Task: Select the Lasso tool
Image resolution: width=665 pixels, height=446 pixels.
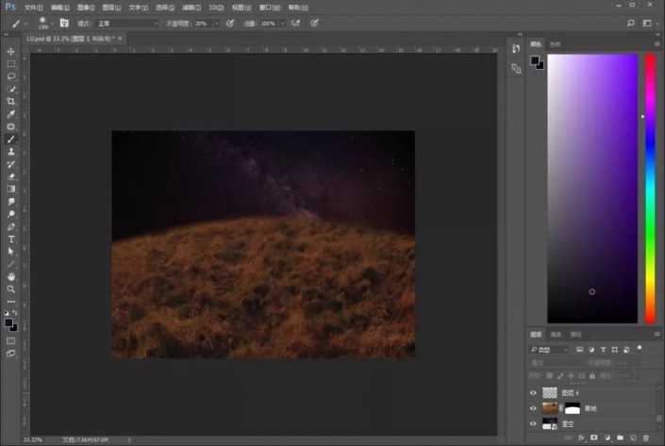Action: (x=11, y=76)
